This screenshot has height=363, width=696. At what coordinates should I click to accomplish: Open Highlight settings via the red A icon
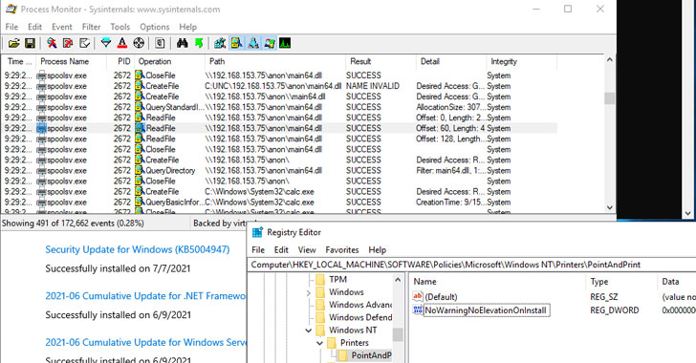click(122, 43)
